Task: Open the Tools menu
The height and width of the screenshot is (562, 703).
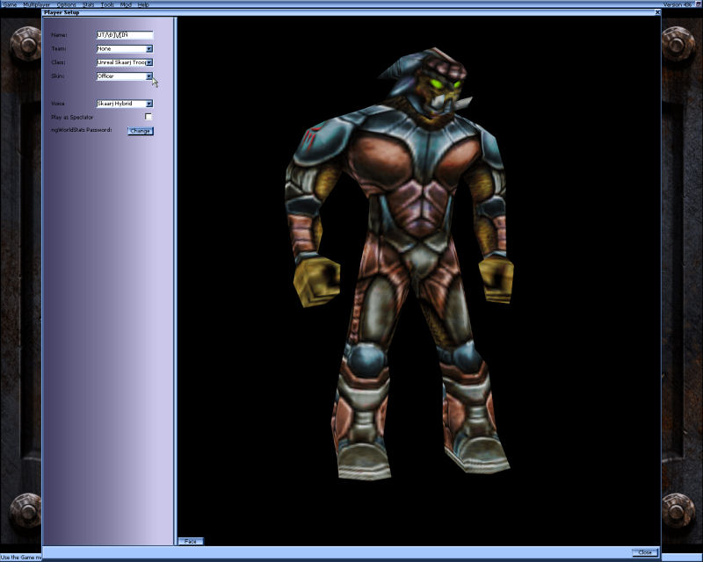Action: pos(107,4)
